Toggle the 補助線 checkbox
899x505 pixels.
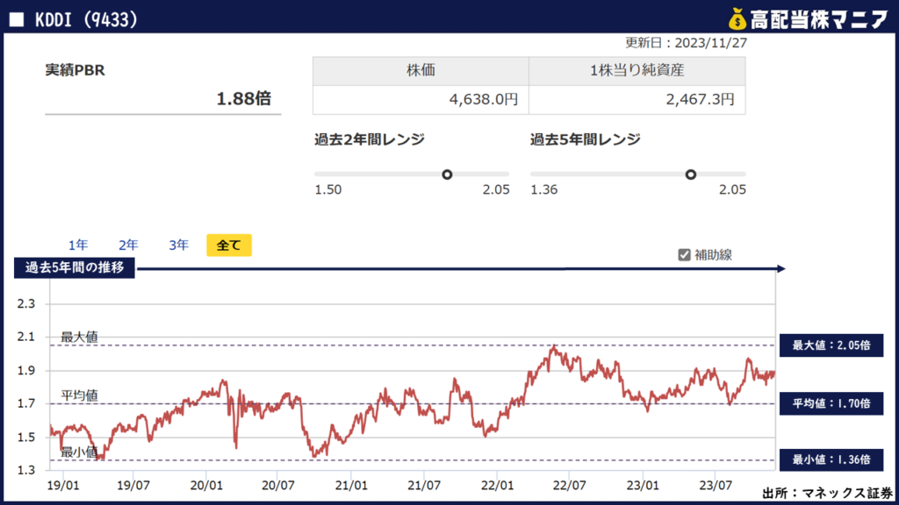coord(684,255)
